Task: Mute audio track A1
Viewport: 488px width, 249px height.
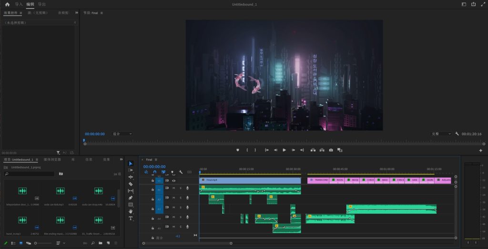Action: point(173,188)
